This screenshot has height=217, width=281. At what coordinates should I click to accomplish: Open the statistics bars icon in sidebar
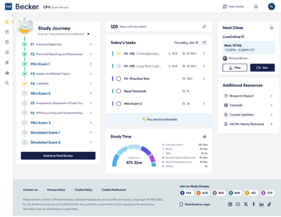click(x=7, y=73)
